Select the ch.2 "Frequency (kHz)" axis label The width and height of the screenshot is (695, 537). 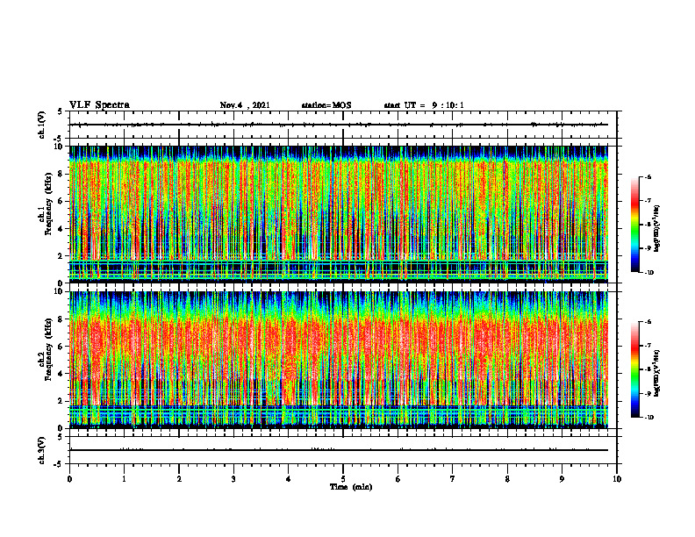click(x=48, y=349)
